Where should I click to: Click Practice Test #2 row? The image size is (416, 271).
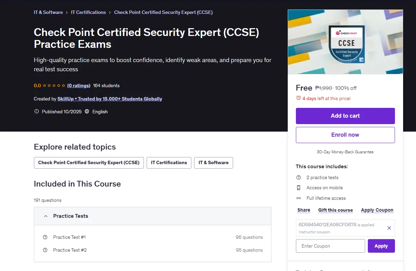click(153, 250)
